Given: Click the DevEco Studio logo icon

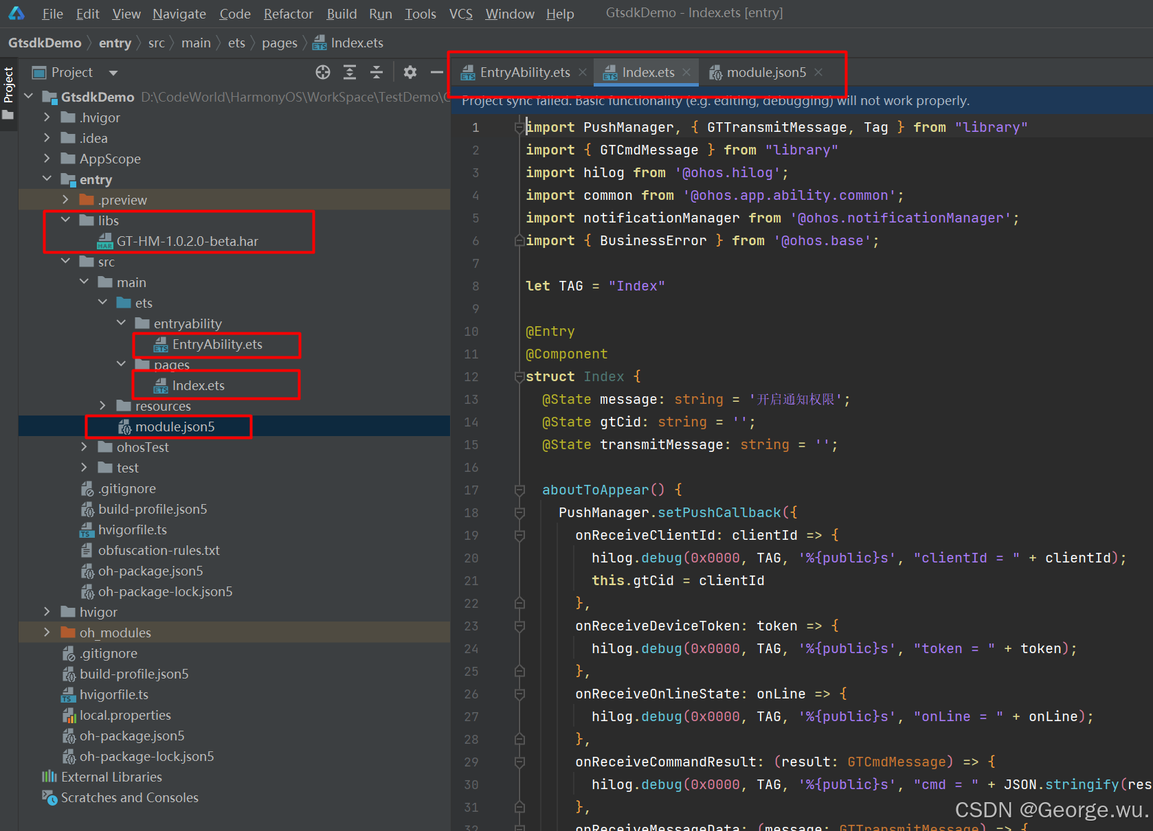Looking at the screenshot, I should (x=16, y=13).
